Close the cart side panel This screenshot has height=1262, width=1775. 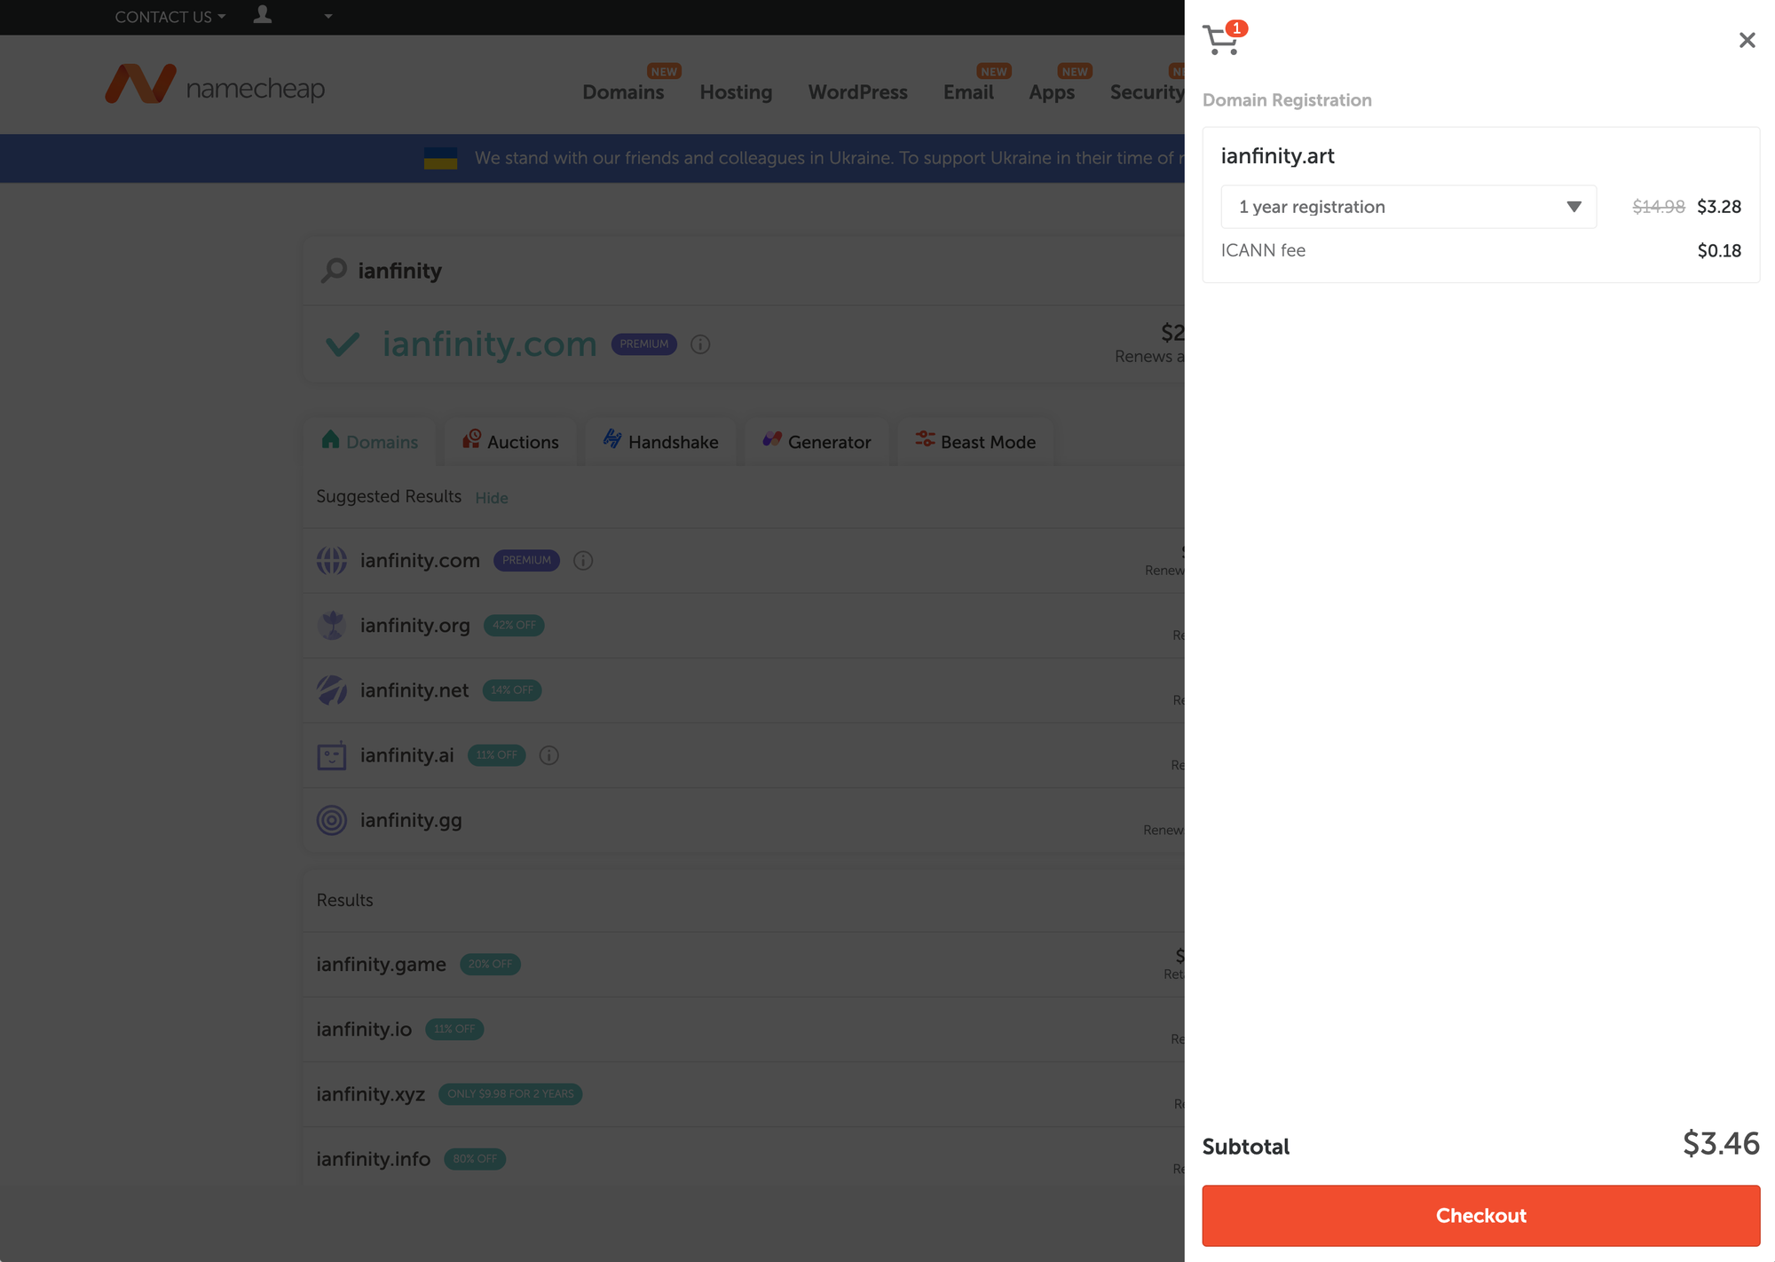pyautogui.click(x=1747, y=40)
